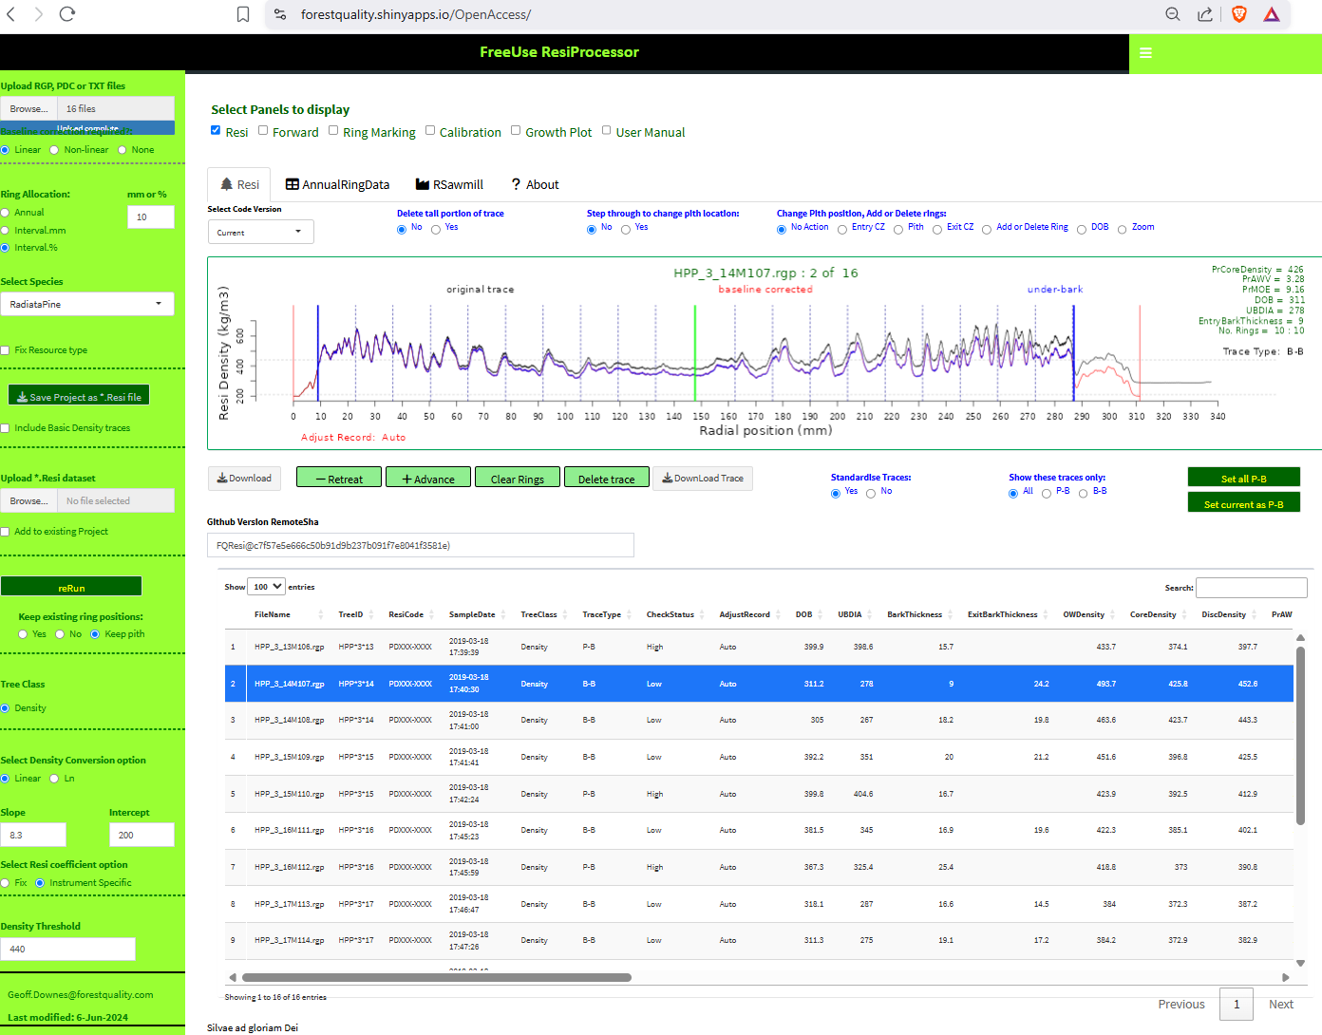Screen dimensions: 1322x1035
Task: Open the Select Species RadiataPine dropdown
Action: point(86,304)
